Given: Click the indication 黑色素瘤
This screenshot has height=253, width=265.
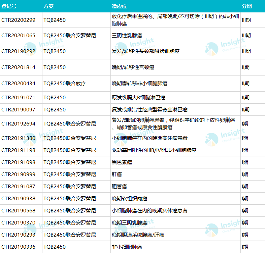Looking at the screenshot, I should 122,162.
